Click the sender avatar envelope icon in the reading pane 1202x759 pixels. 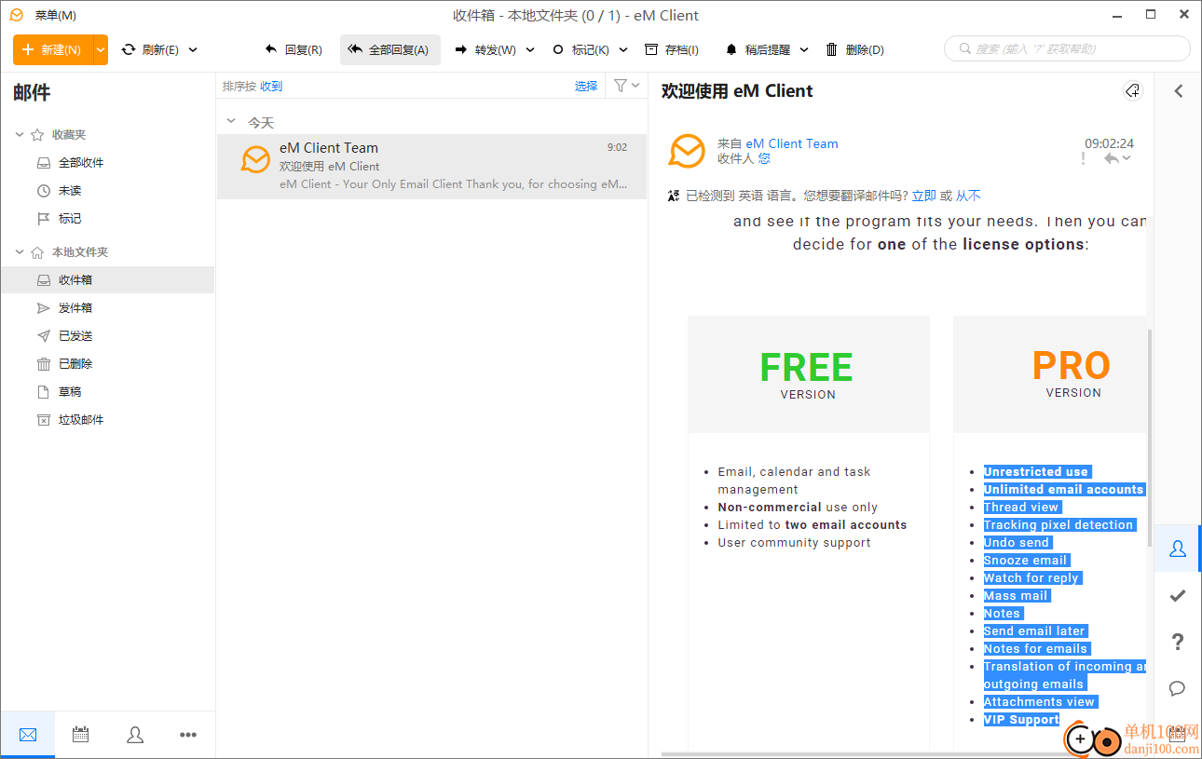(687, 151)
